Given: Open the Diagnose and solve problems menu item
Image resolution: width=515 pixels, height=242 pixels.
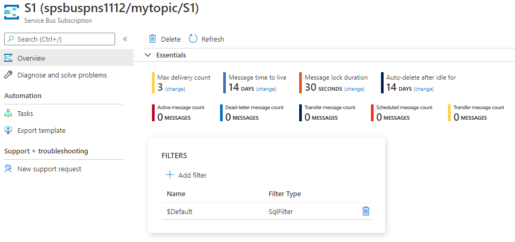Looking at the screenshot, I should 62,75.
